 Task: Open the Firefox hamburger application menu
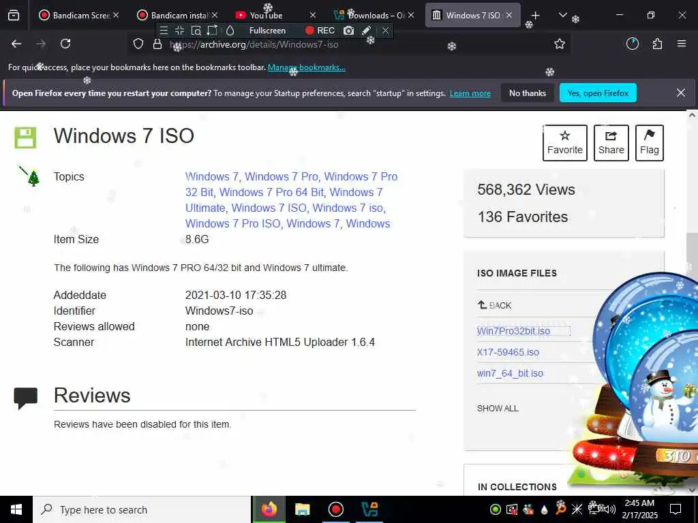click(682, 44)
